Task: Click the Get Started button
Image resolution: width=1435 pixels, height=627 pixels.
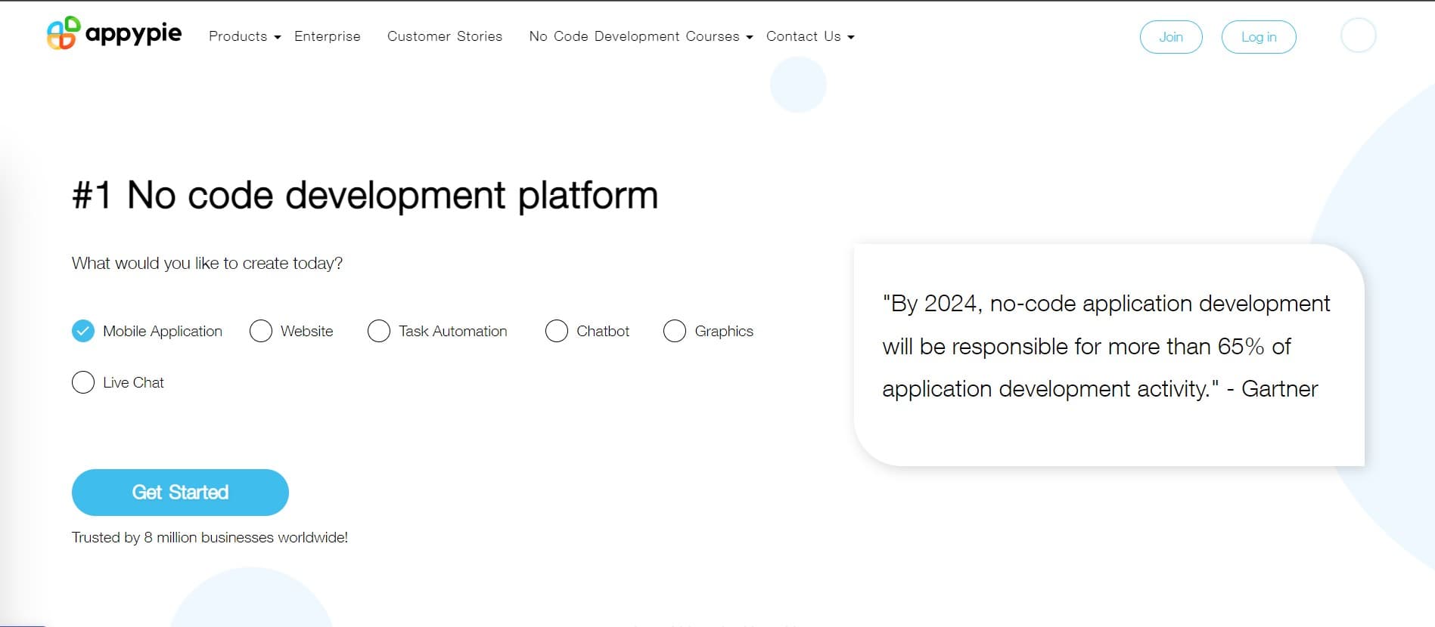Action: [180, 493]
